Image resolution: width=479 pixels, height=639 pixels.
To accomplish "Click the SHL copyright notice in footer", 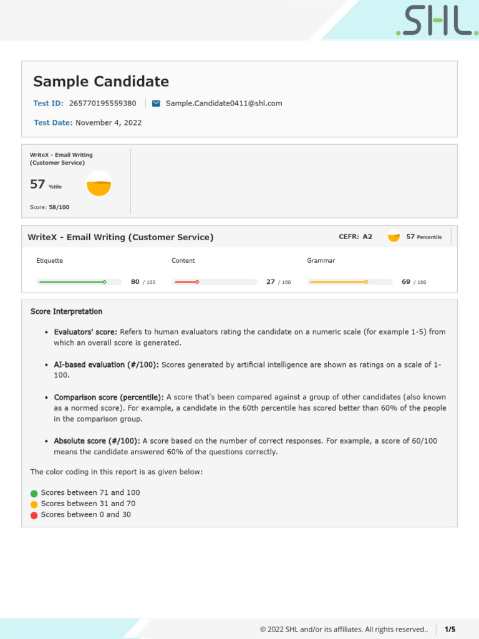I will click(x=344, y=630).
